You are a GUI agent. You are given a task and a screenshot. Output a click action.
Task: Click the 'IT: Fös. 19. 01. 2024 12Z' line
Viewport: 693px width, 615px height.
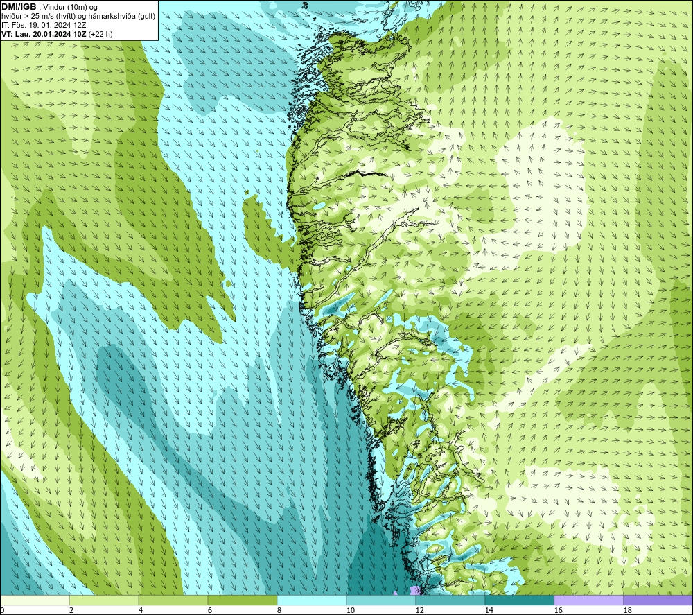coord(44,25)
